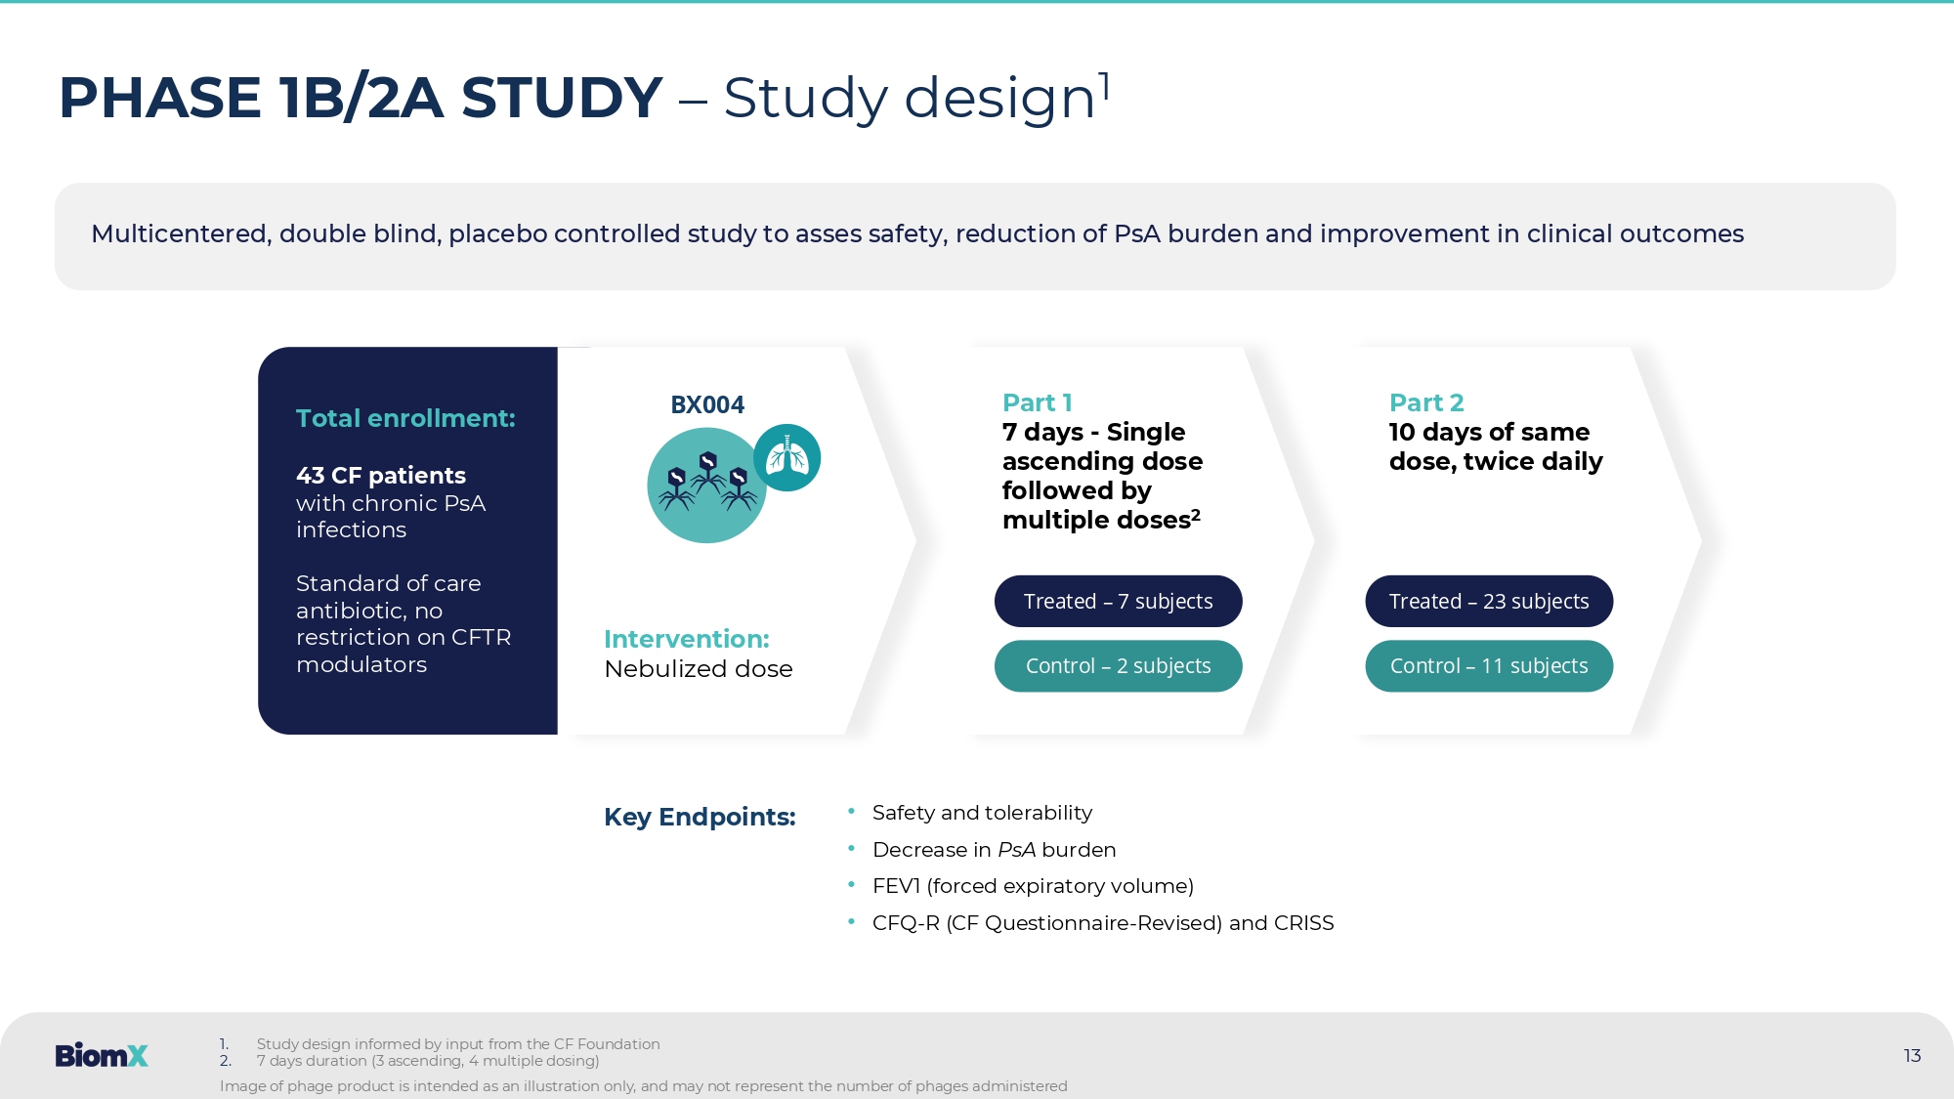Click the PHASE 1B/2A STUDY title
1954x1099 pixels.
point(361,98)
